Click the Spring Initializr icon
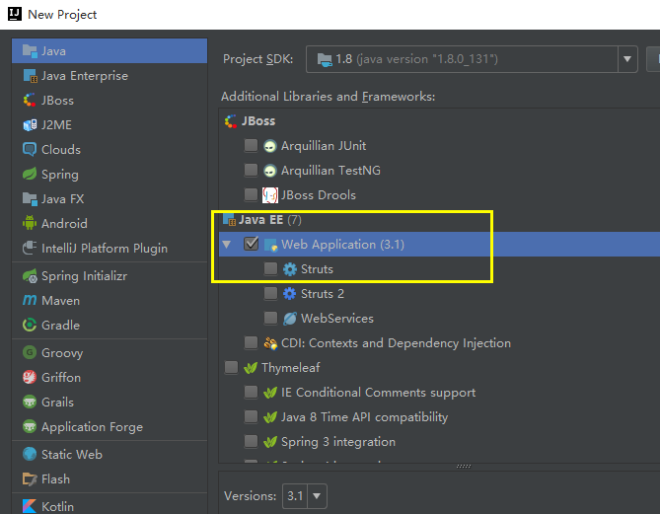Image resolution: width=660 pixels, height=514 pixels. pyautogui.click(x=30, y=276)
